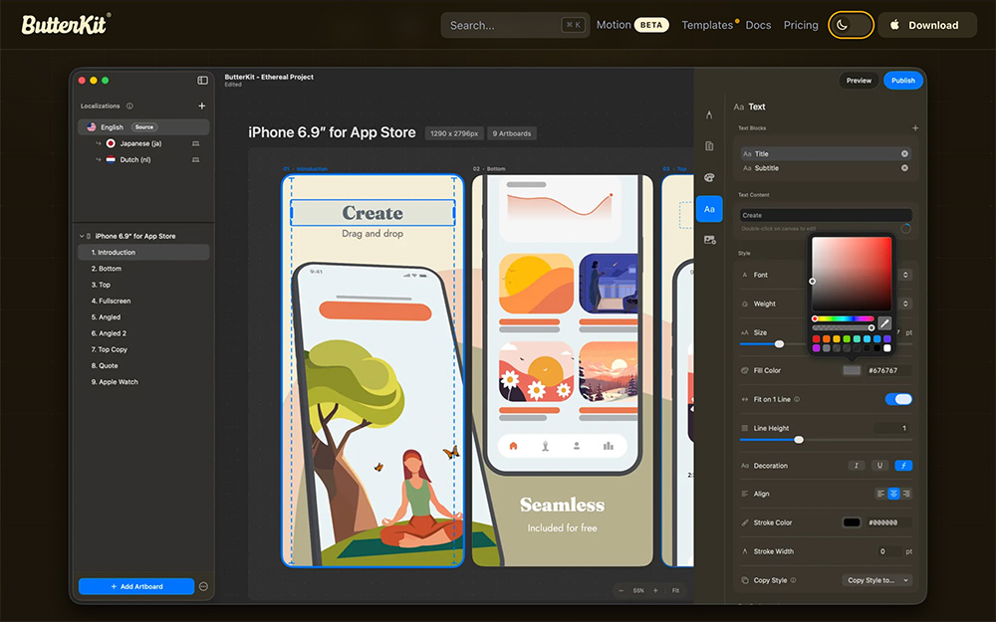The height and width of the screenshot is (622, 996).
Task: Select artboard 1. Introduction
Action: (x=143, y=252)
